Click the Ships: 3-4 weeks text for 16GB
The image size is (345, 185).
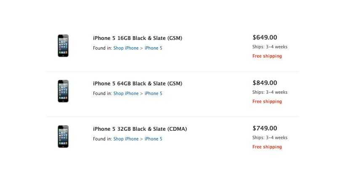(270, 47)
